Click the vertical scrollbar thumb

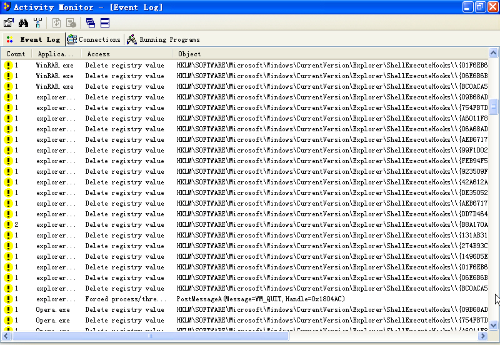(493, 107)
